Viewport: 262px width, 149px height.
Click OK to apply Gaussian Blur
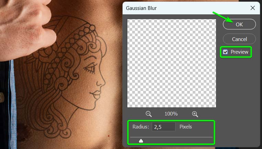click(x=239, y=24)
